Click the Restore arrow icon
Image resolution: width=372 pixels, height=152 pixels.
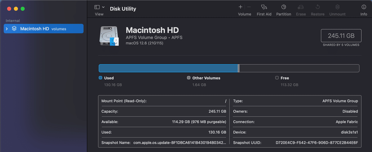318,7
